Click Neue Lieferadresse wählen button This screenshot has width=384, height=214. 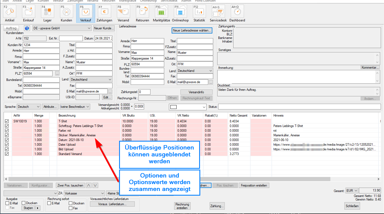pos(192,30)
